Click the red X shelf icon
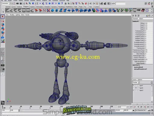This screenshot has height=116, width=154. (x=48, y=10)
